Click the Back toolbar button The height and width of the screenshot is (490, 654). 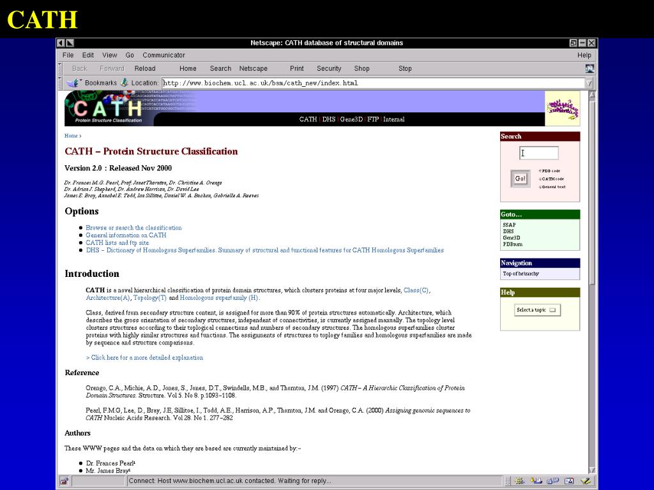click(x=79, y=68)
